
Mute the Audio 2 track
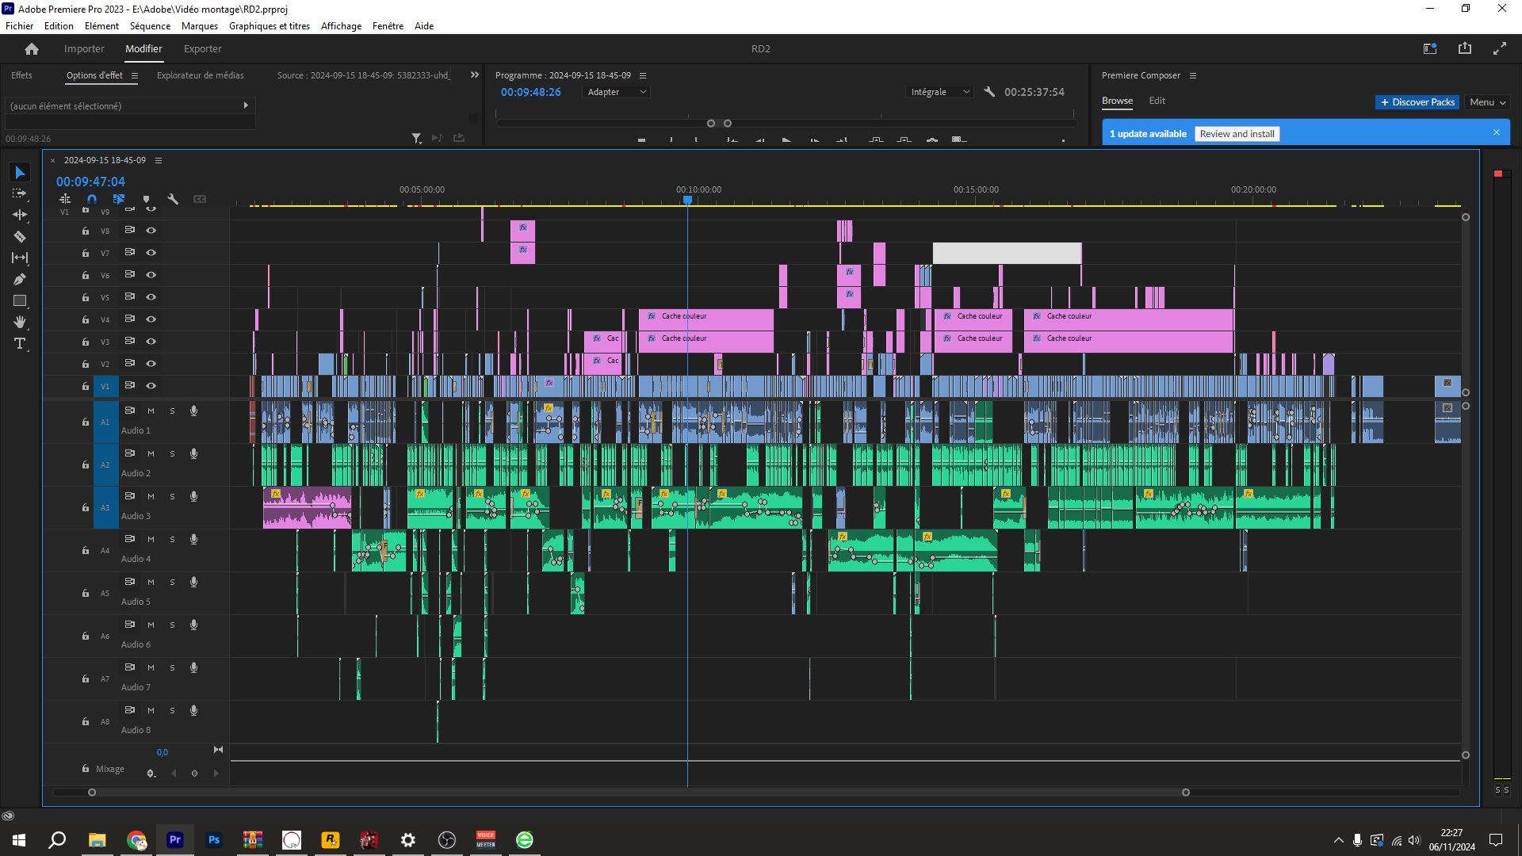(x=151, y=453)
